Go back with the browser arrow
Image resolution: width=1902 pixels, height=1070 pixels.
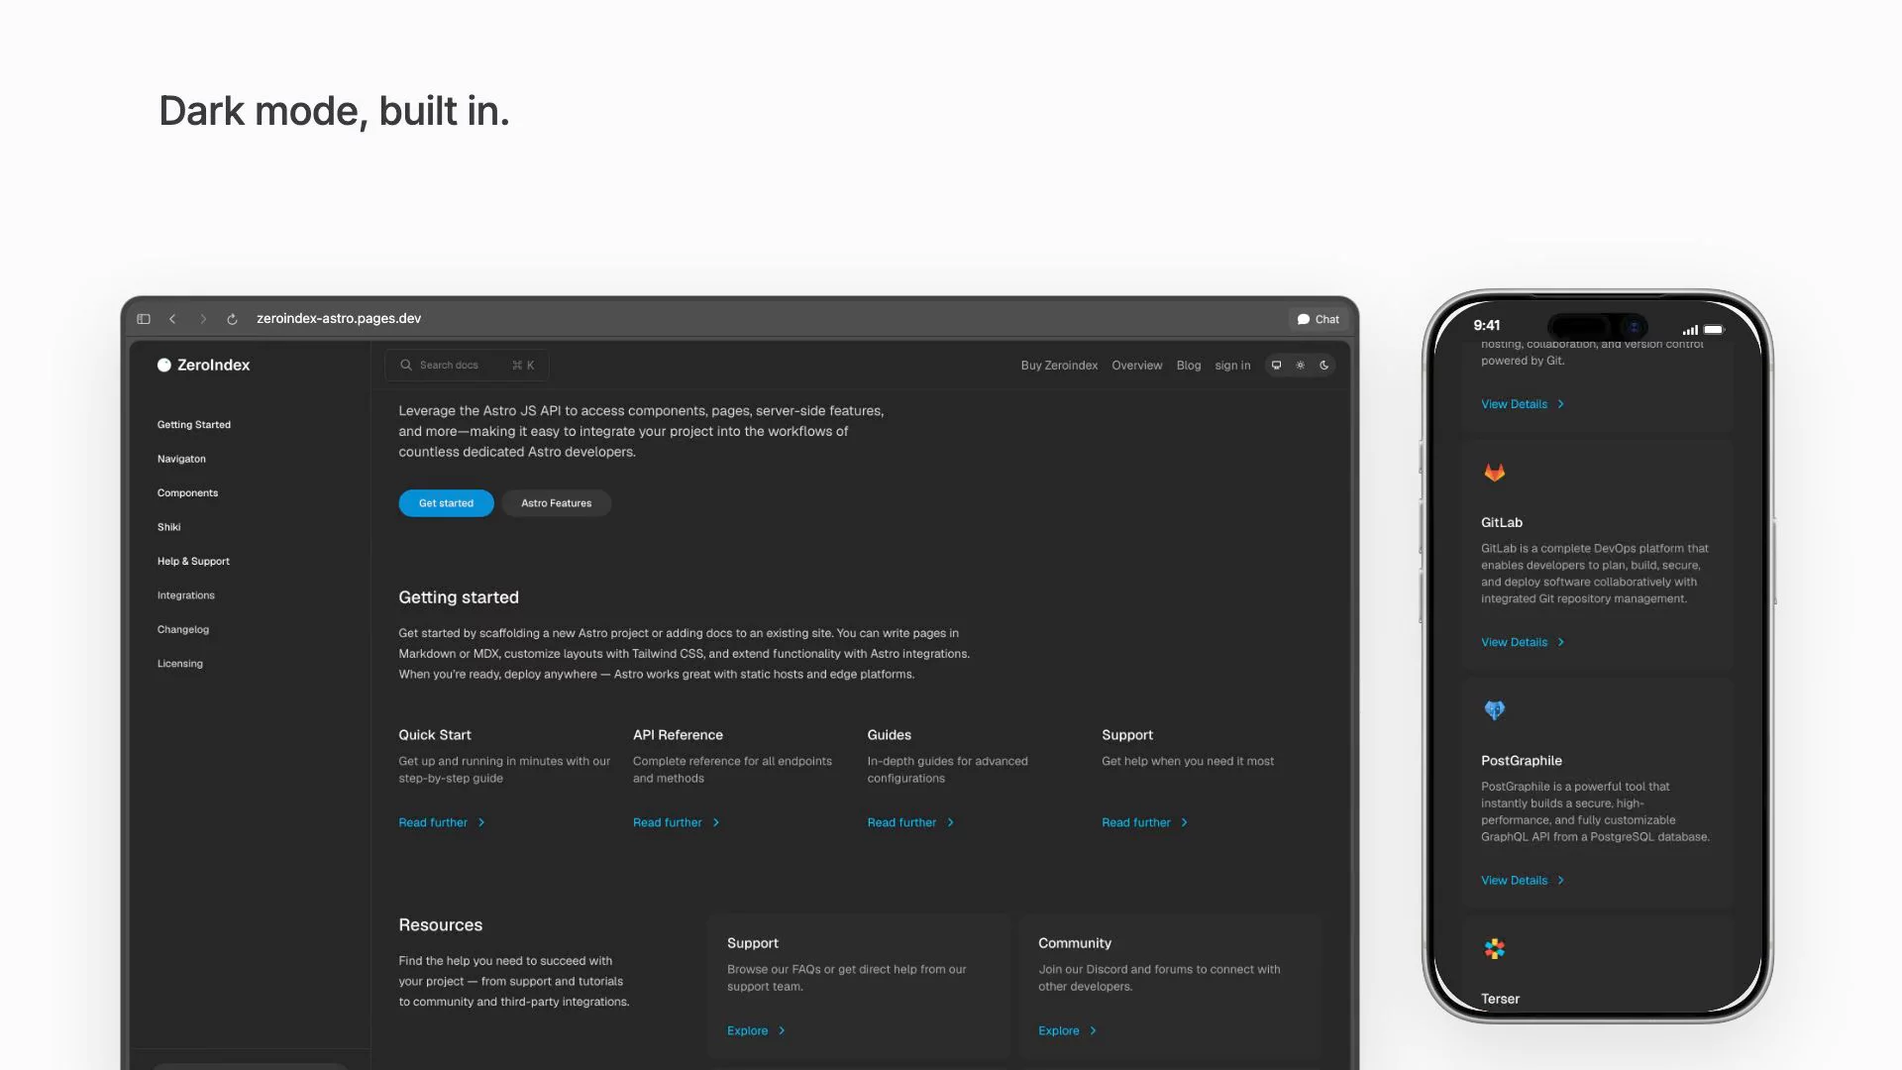click(172, 319)
